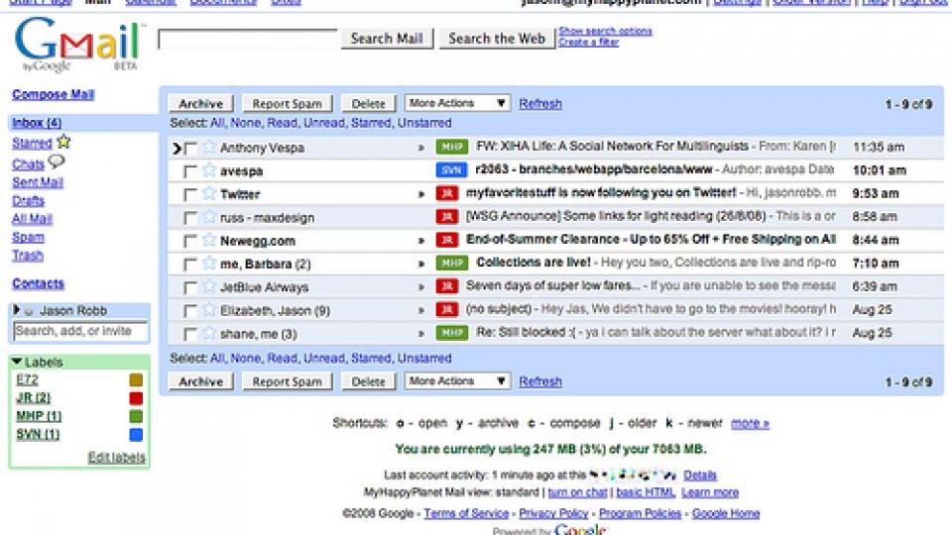This screenshot has width=952, height=535.
Task: Click the Gmail logo
Action: point(79,45)
